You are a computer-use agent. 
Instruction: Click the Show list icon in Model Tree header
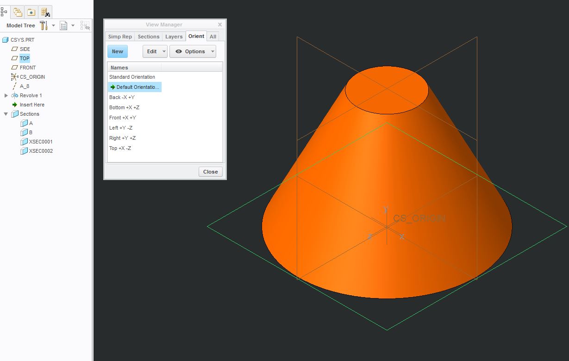(64, 25)
